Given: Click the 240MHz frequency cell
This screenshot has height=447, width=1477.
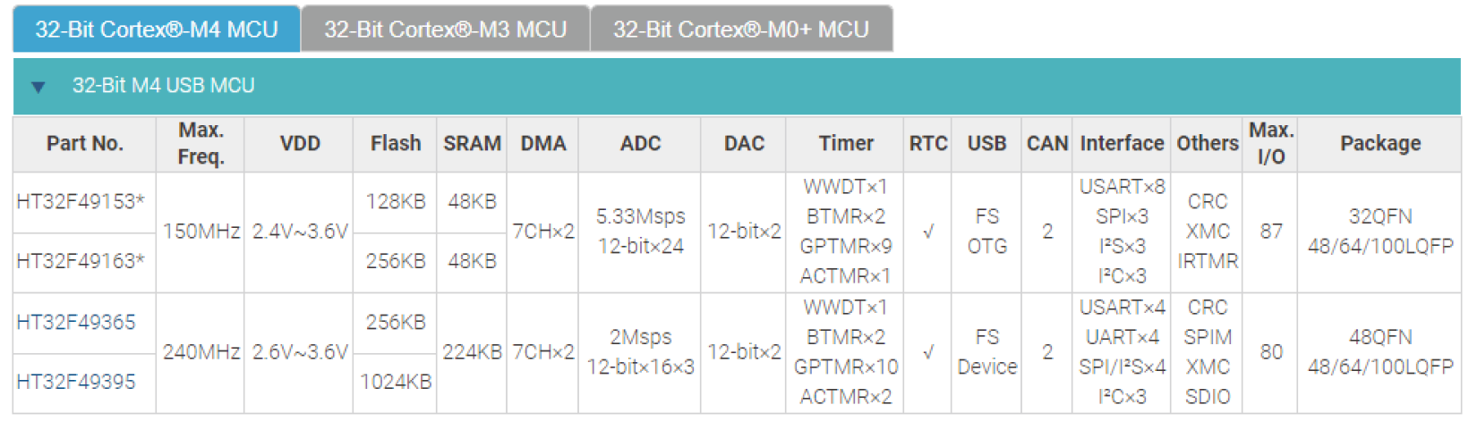Looking at the screenshot, I should pyautogui.click(x=201, y=352).
